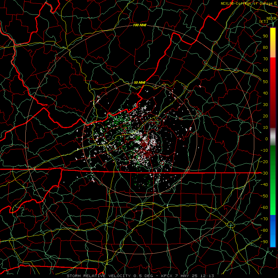Viewport: 278px width, 278px height.
Task: Click the yellow top segment of the velocity scale
Action: [273, 43]
